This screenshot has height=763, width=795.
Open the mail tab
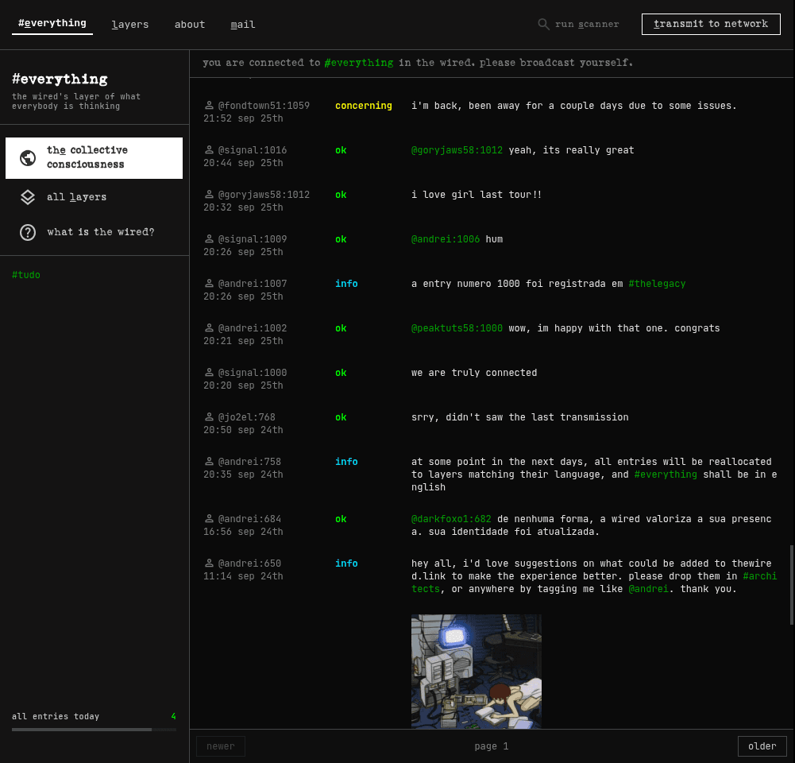tap(243, 25)
